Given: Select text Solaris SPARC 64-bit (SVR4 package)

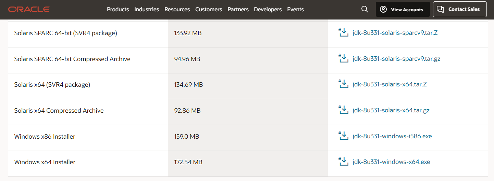Looking at the screenshot, I should [x=66, y=33].
